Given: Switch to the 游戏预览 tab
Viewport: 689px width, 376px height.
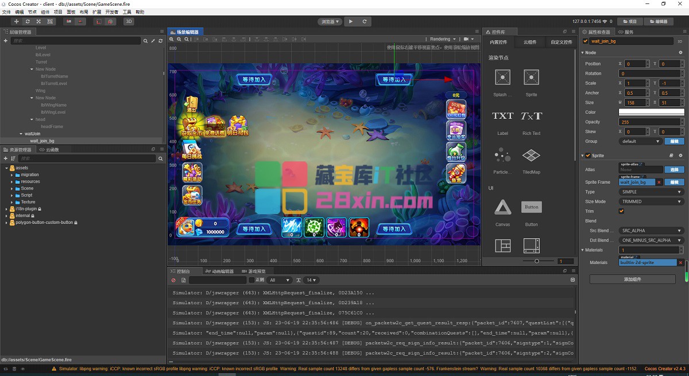Looking at the screenshot, I should coord(254,271).
